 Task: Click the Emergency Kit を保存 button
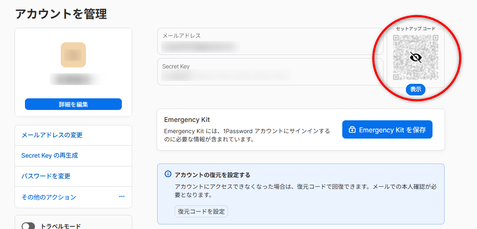coord(387,129)
